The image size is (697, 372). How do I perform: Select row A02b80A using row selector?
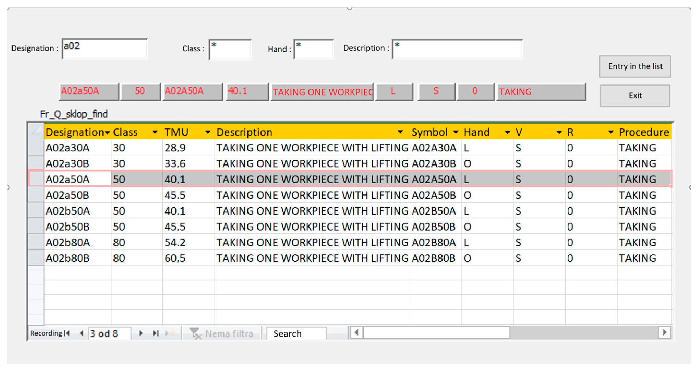pyautogui.click(x=36, y=242)
